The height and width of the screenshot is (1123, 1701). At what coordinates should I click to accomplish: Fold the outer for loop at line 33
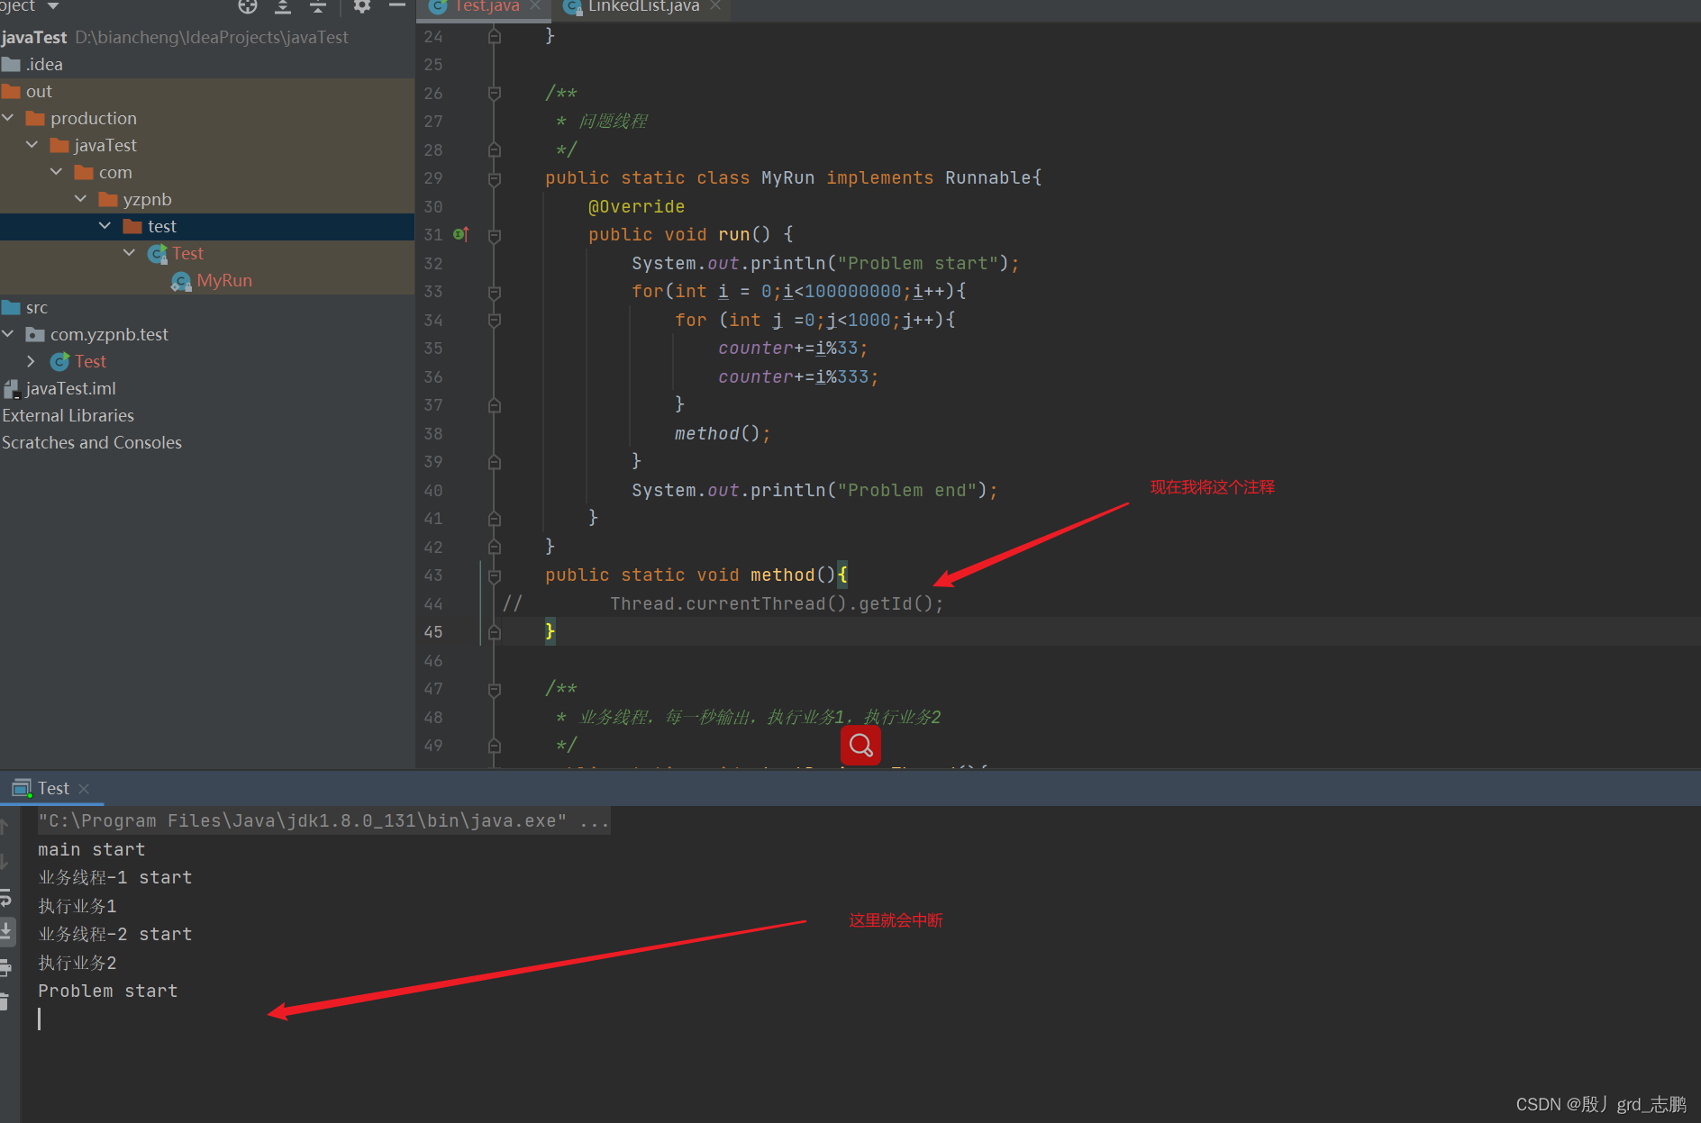tap(495, 292)
